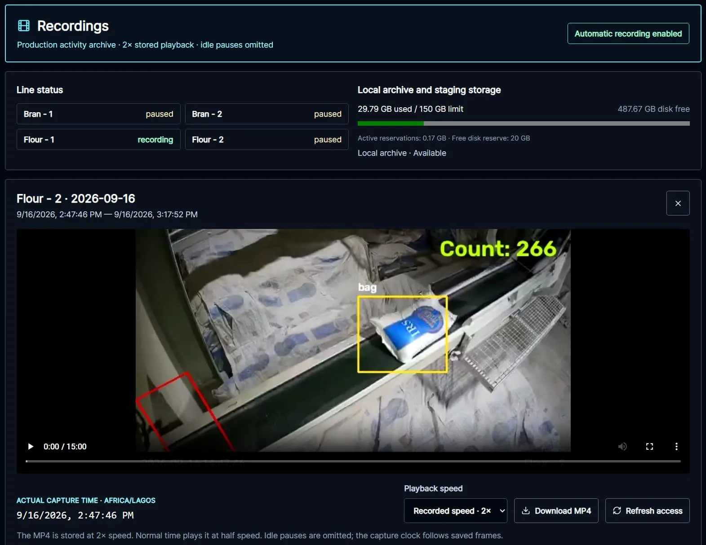This screenshot has width=706, height=545.
Task: Click the Production activity archive subtitle
Action: point(145,45)
